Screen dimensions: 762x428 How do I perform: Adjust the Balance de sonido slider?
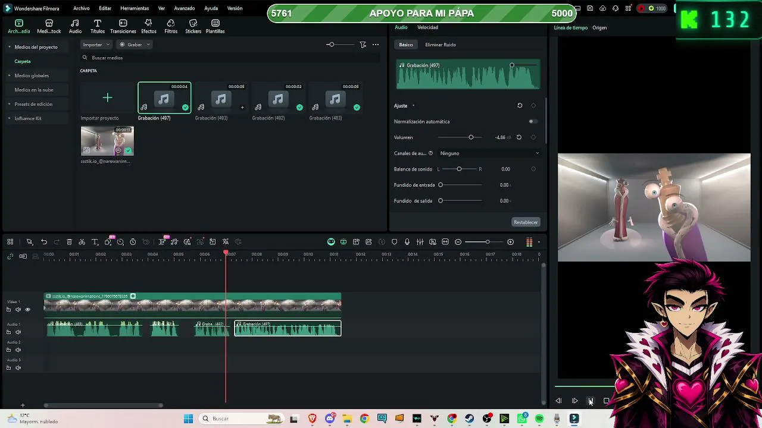coord(459,169)
